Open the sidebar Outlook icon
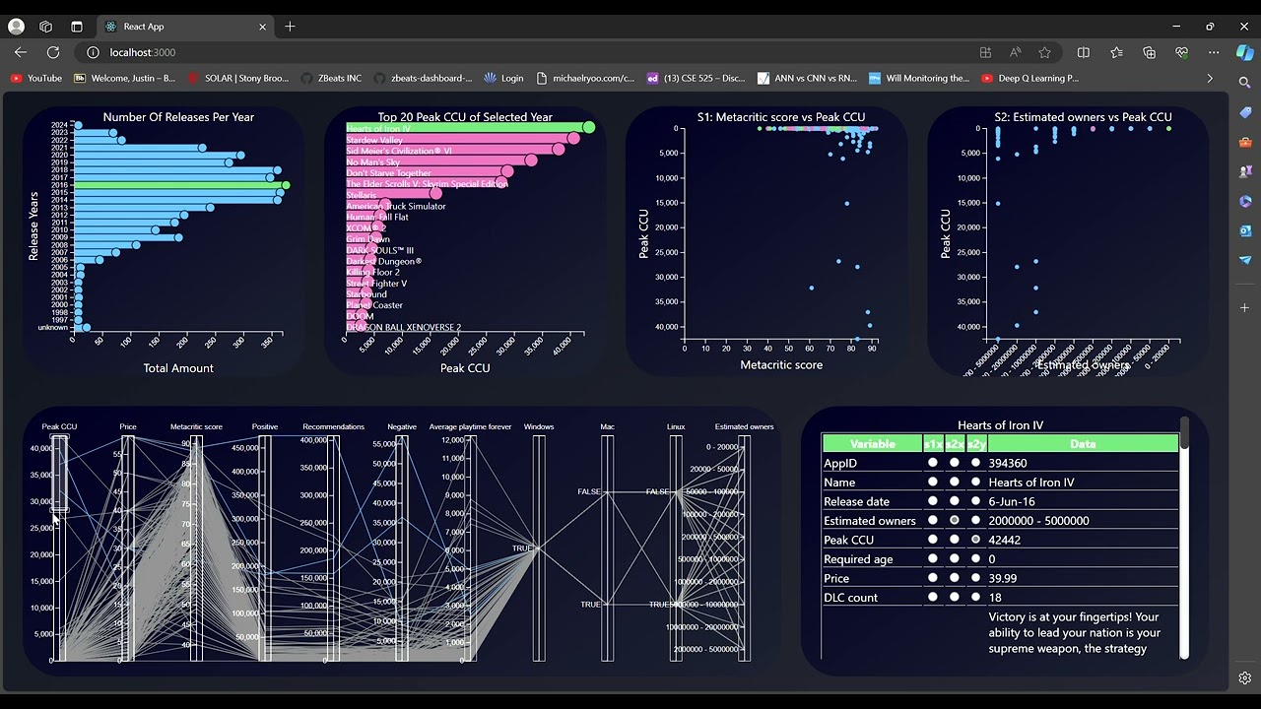The height and width of the screenshot is (709, 1261). tap(1245, 230)
